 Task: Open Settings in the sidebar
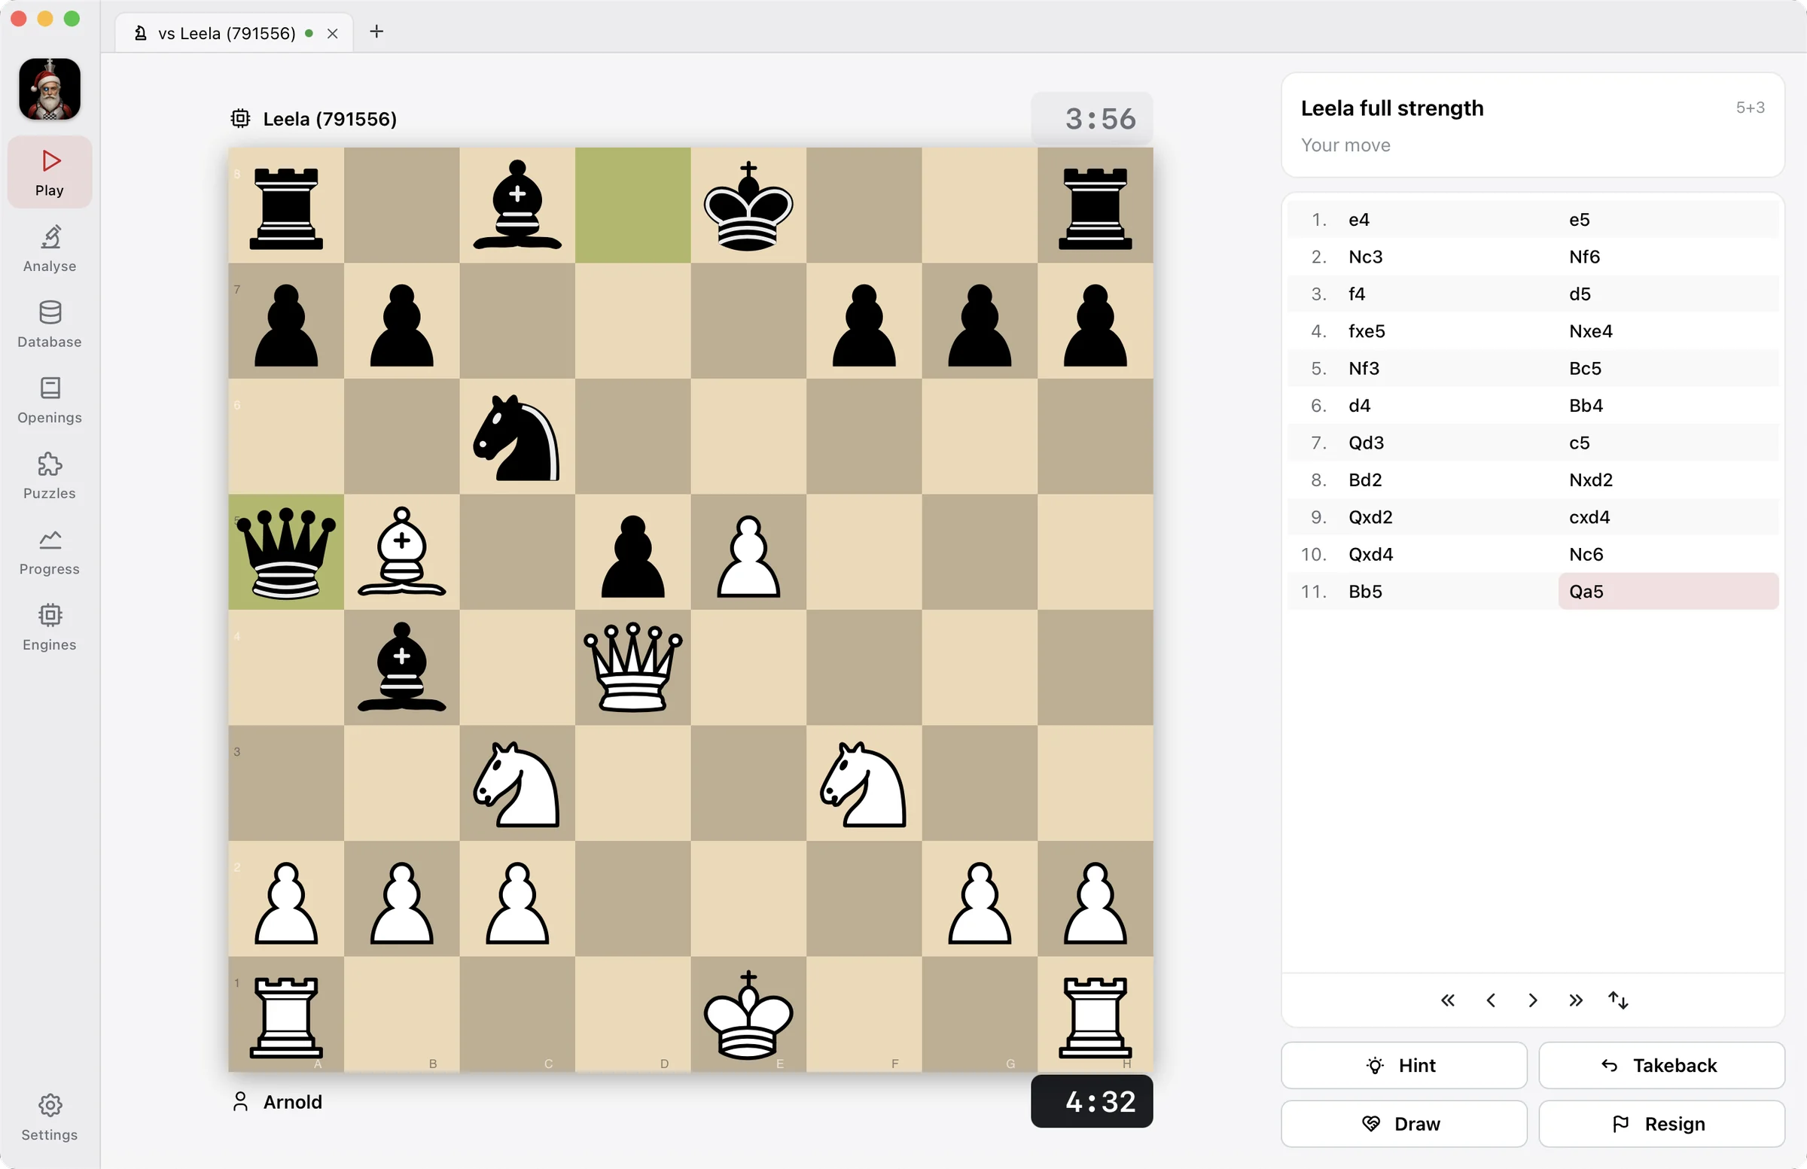tap(50, 1117)
